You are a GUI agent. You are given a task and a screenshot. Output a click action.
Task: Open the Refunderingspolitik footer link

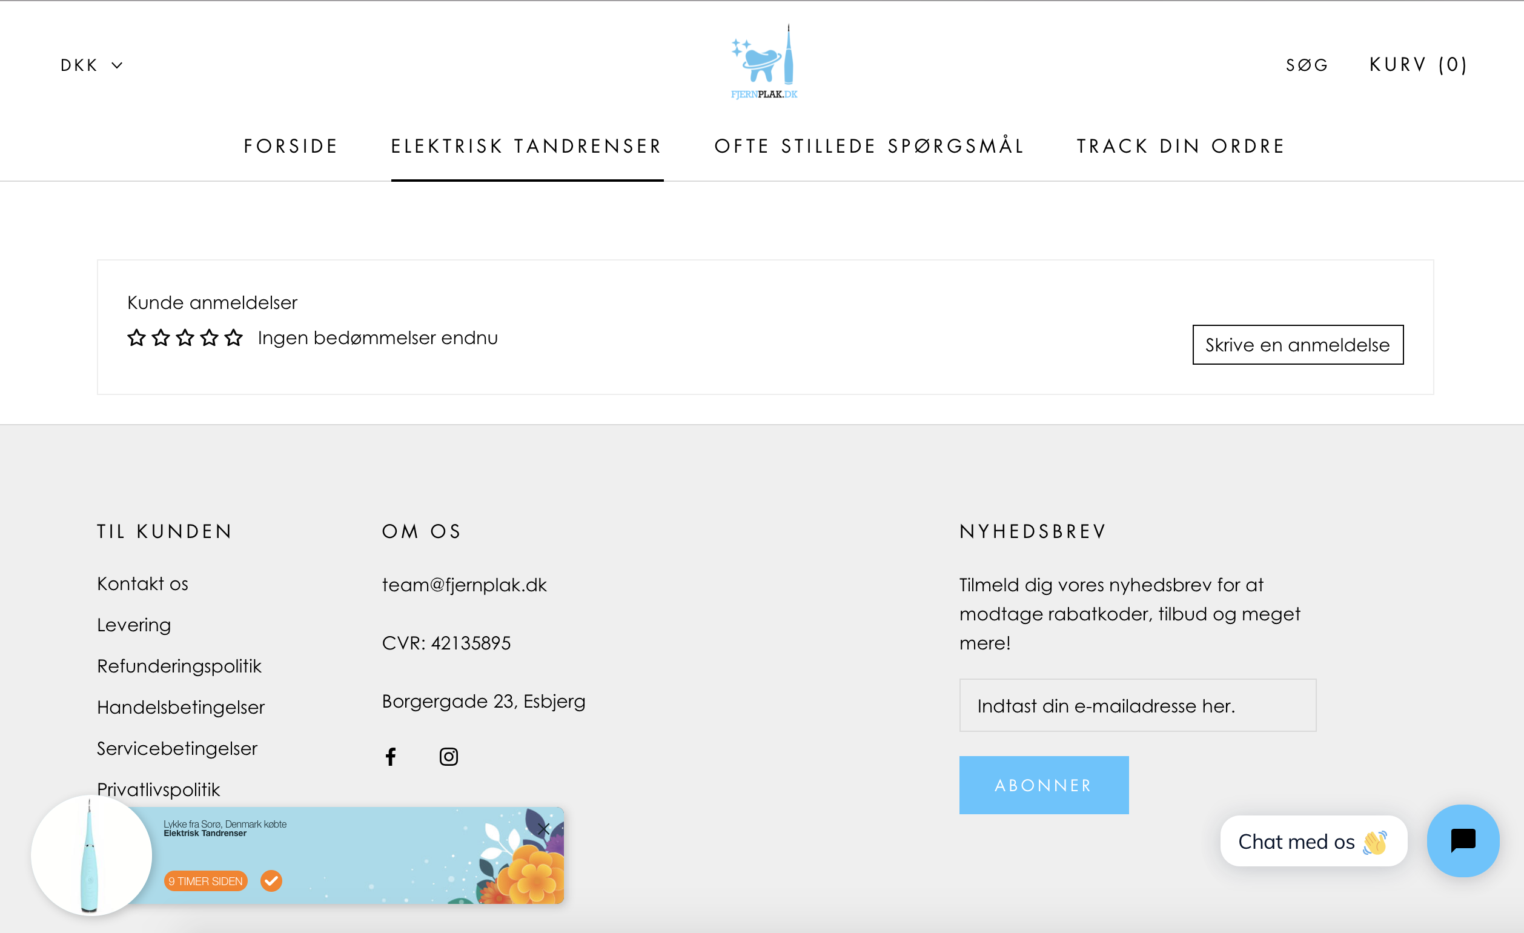(x=179, y=666)
